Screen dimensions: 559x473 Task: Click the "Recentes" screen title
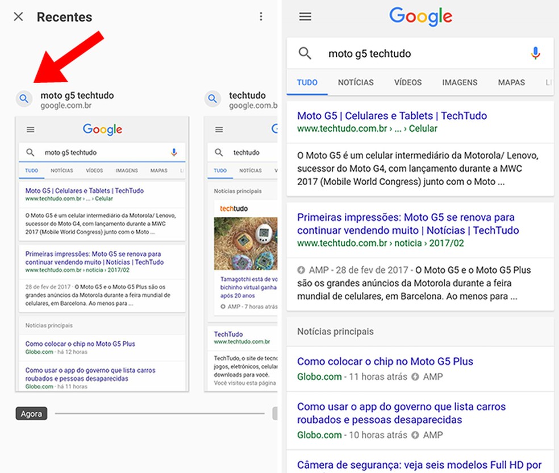pos(65,17)
